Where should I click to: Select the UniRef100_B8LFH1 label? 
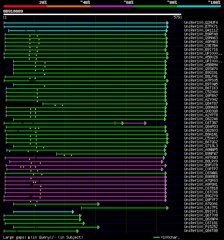(x=201, y=76)
